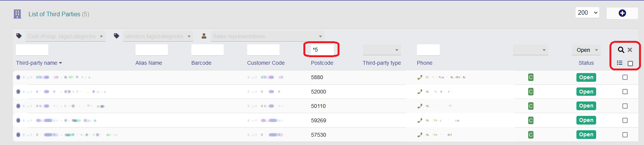The image size is (644, 145).
Task: Clear filters with the X icon
Action: click(630, 50)
